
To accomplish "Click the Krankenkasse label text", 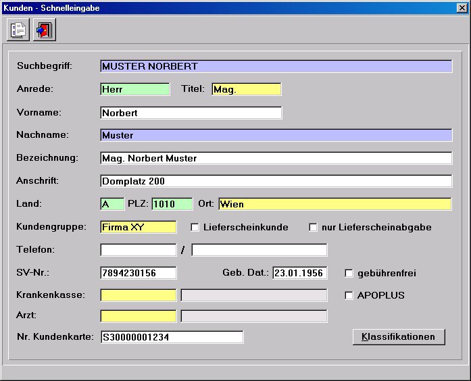I will (x=51, y=295).
